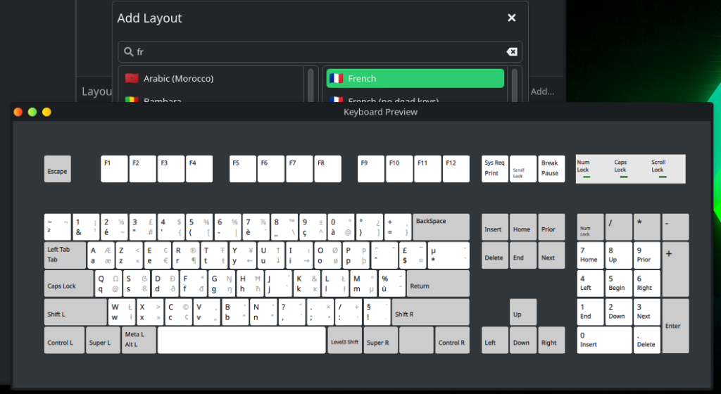Screen dimensions: 721x394
Task: Select French layout with flag icon
Action: 415,78
